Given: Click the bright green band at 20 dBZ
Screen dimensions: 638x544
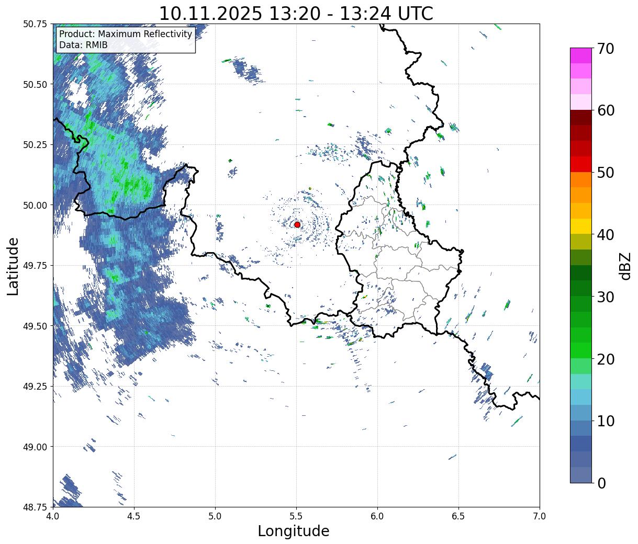Looking at the screenshot, I should click(581, 350).
